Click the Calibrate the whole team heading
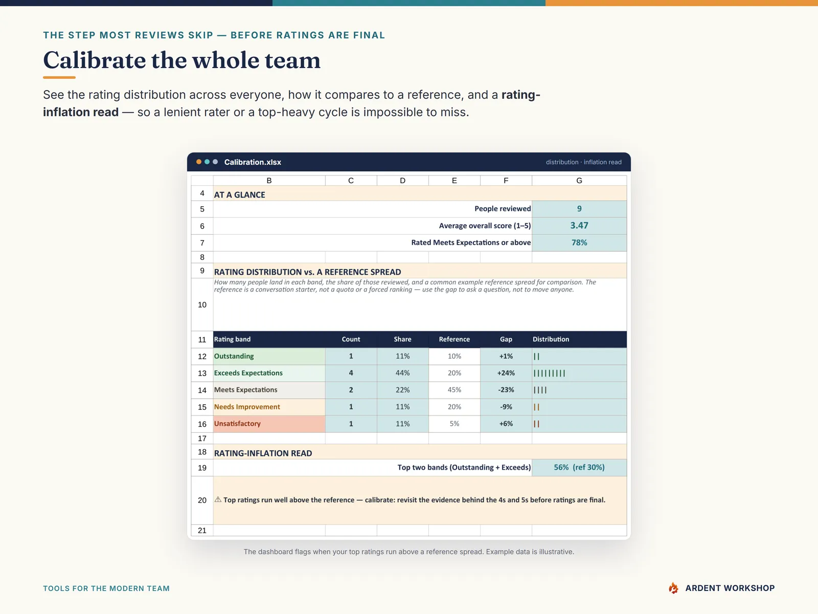The image size is (818, 614). [x=181, y=60]
